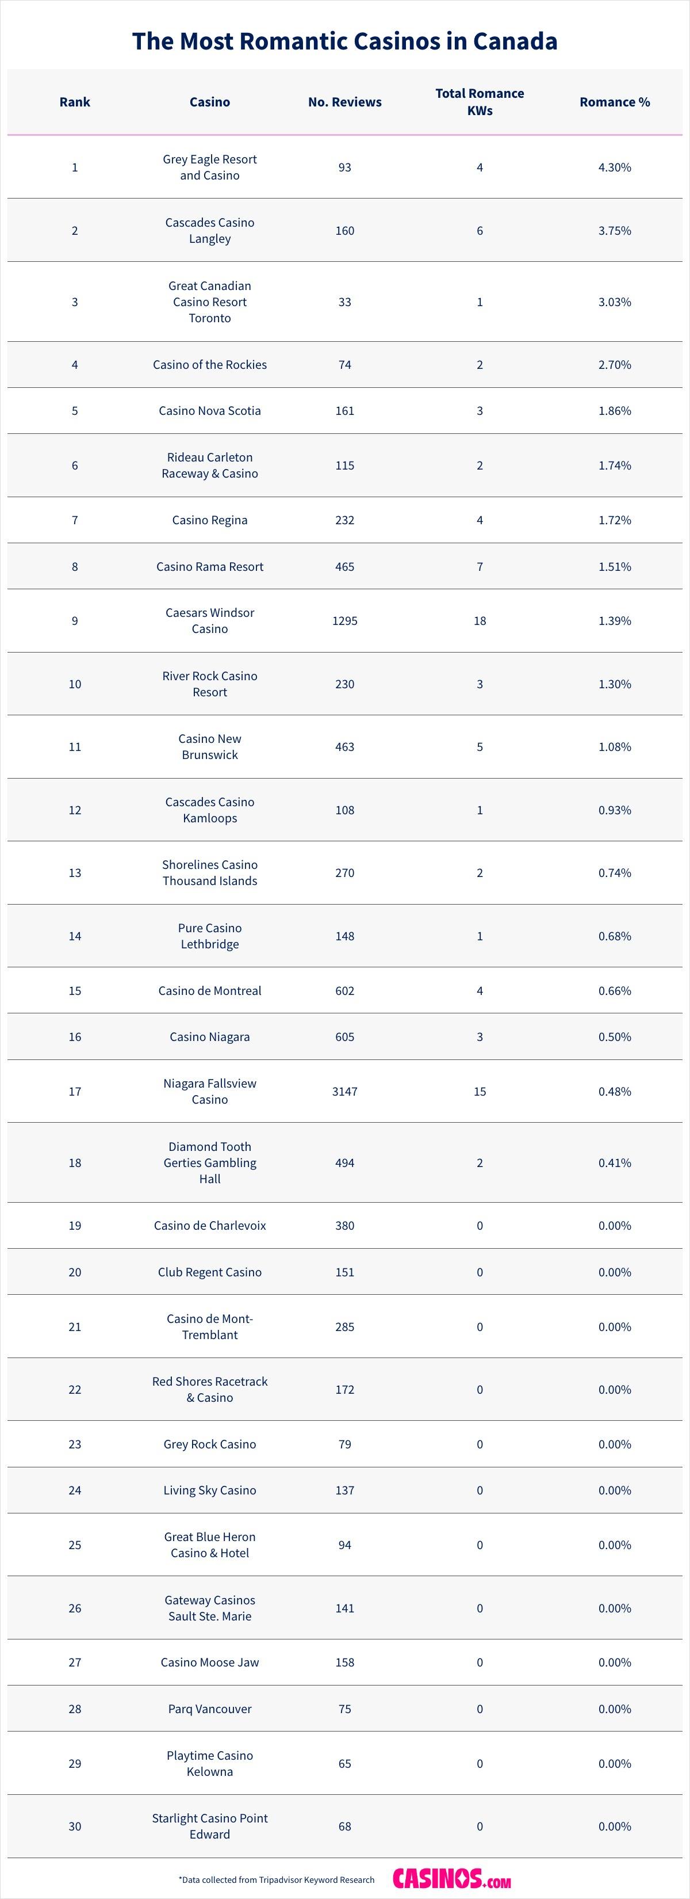Click the Casino de Montreal name
This screenshot has height=1899, width=690.
pyautogui.click(x=210, y=991)
